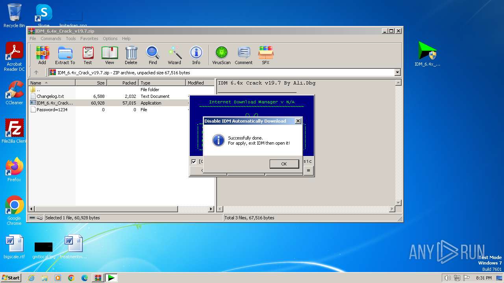
Task: Click the green arrow IDM crack taskbar button
Action: click(111, 278)
